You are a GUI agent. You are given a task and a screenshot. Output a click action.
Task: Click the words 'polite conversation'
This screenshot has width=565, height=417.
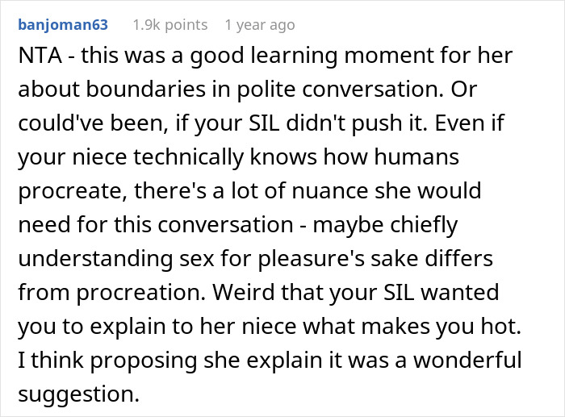[340, 90]
